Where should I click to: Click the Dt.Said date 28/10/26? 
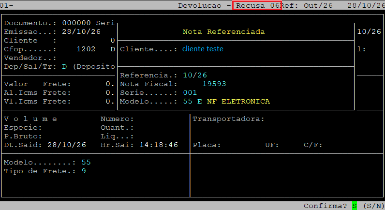(67, 145)
